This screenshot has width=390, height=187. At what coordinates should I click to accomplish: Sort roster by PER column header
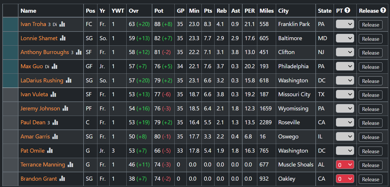click(250, 11)
